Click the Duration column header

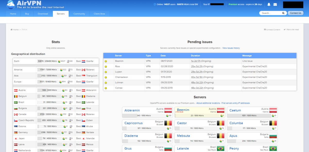(x=195, y=56)
